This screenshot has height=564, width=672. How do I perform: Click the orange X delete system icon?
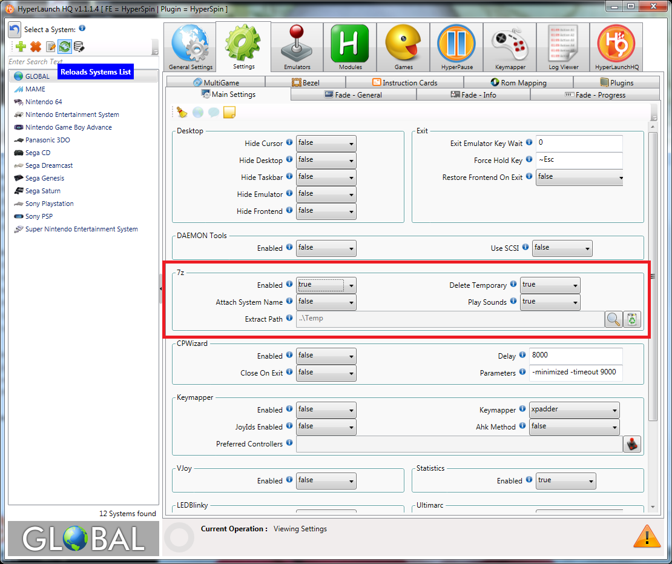coord(36,47)
